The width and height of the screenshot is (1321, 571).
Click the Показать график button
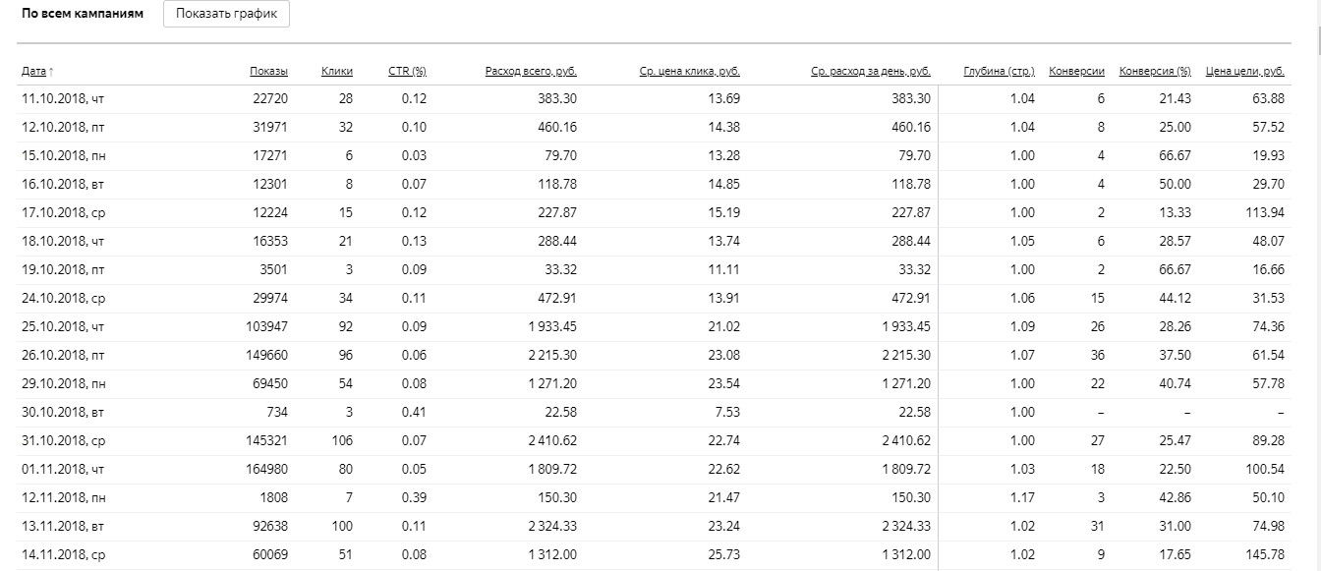[226, 14]
